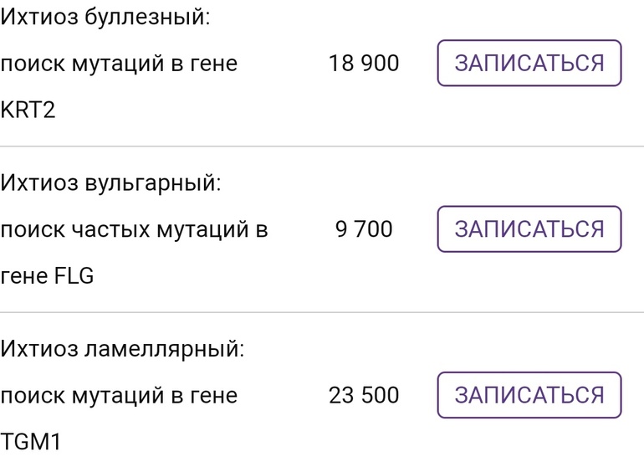The width and height of the screenshot is (644, 467).
Task: Open the Ихтиоз ламеллярный heading
Action: click(122, 347)
